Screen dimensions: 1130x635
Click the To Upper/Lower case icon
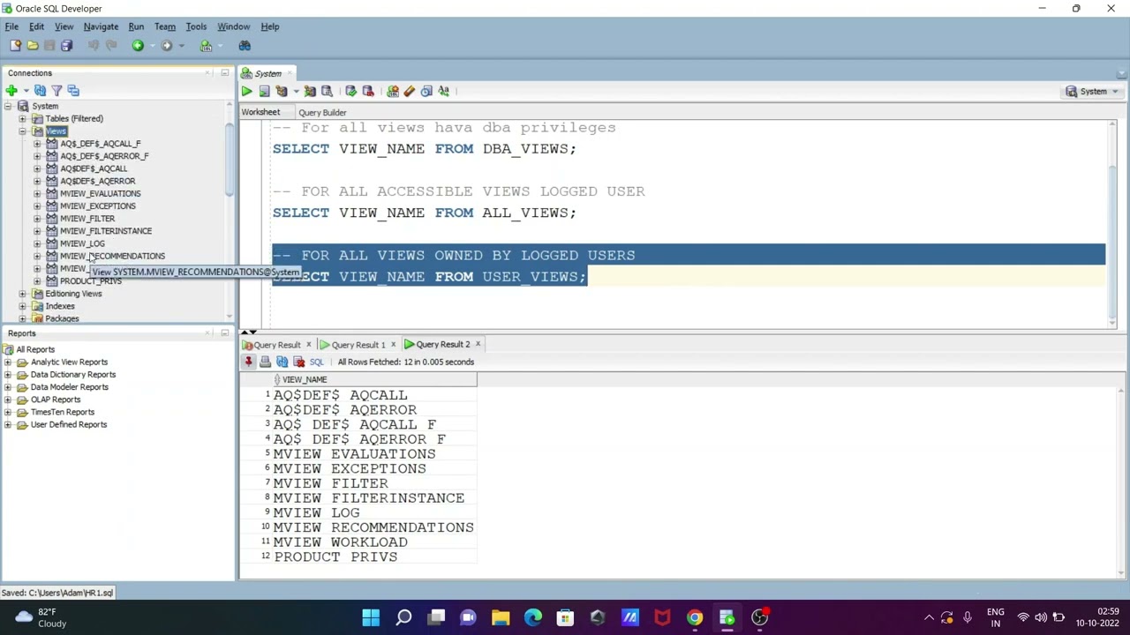point(443,91)
